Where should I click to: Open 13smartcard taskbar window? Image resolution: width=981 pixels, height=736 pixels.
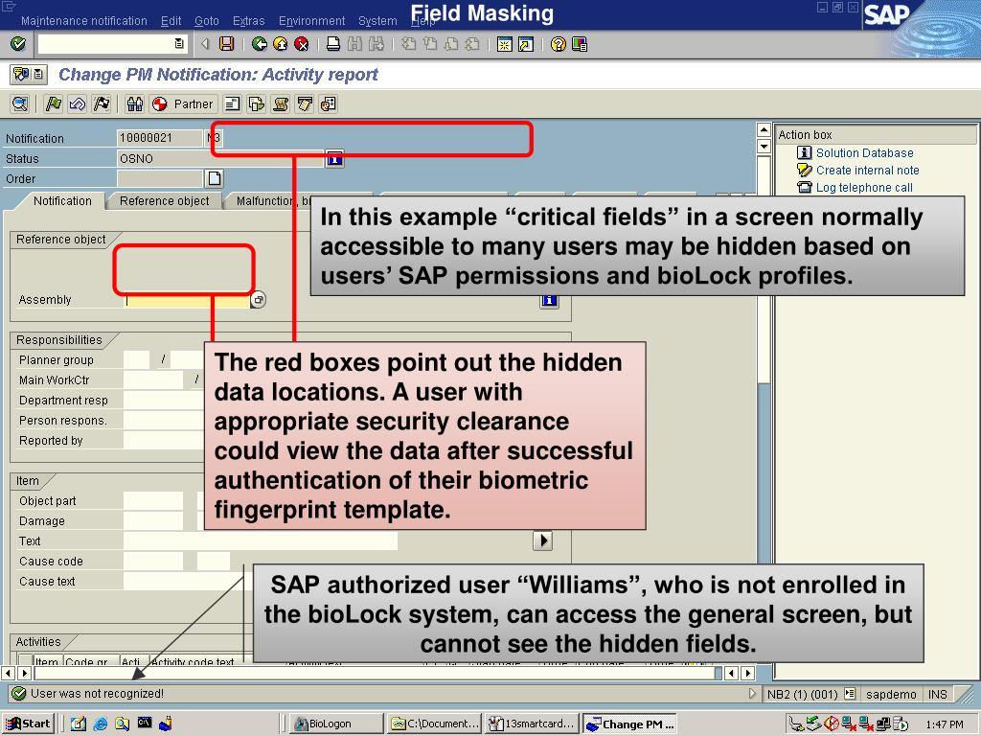tap(532, 724)
